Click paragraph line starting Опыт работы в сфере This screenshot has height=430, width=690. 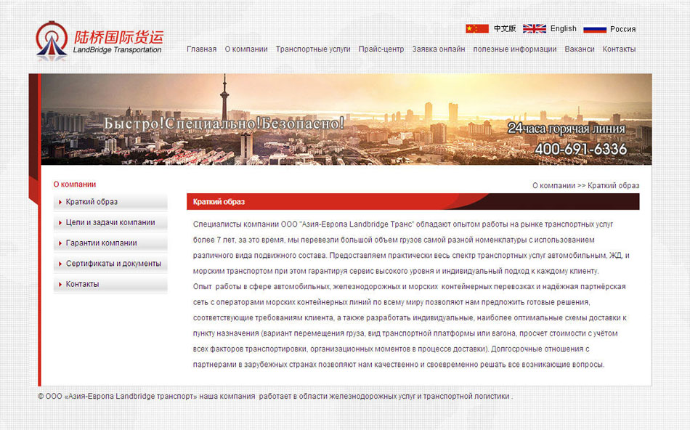click(x=409, y=286)
